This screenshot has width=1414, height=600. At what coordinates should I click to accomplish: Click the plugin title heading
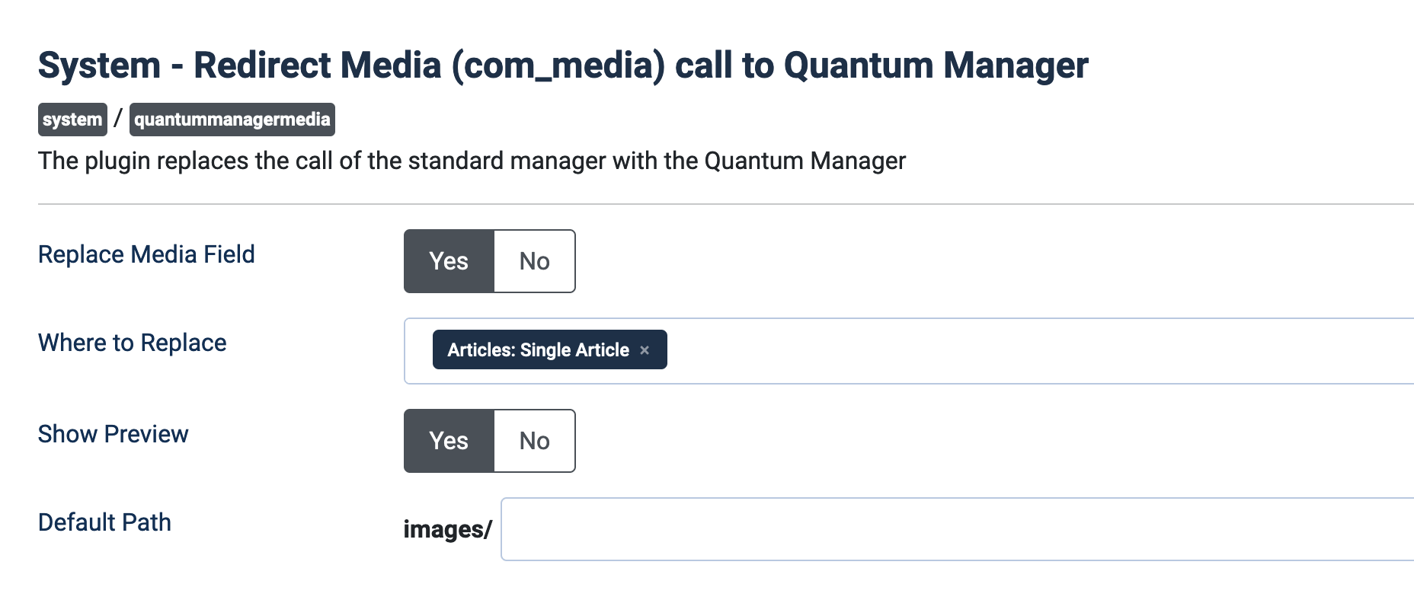(x=563, y=65)
